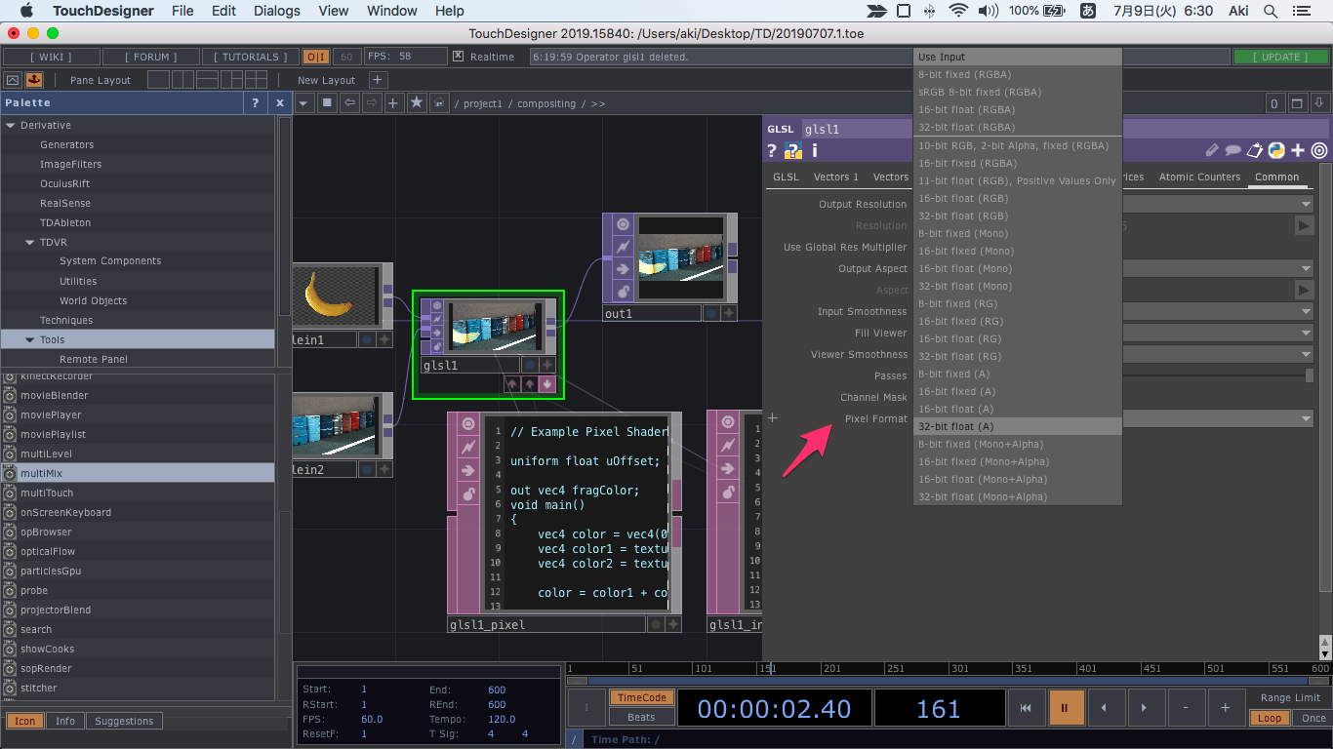Click the back arrow in the network path bar

click(x=349, y=102)
